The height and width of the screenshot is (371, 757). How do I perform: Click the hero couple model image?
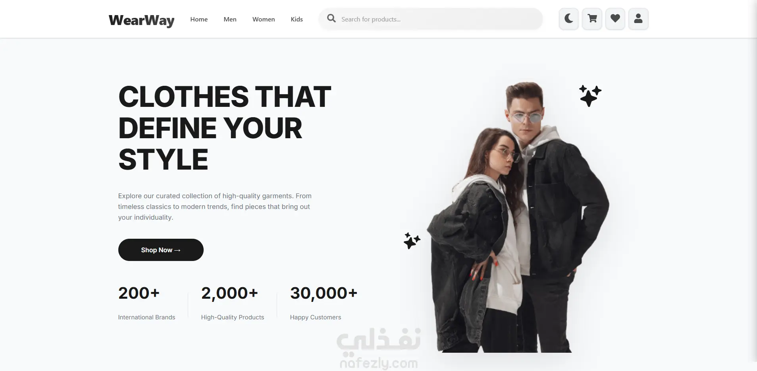(518, 217)
